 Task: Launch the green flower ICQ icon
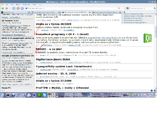click(x=40, y=95)
